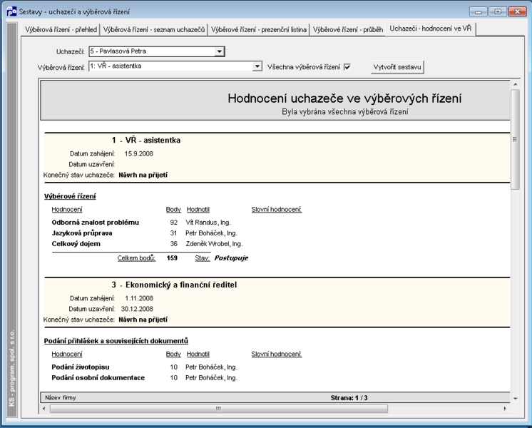Minimize the Sestavy window
532x428 pixels.
(479, 11)
